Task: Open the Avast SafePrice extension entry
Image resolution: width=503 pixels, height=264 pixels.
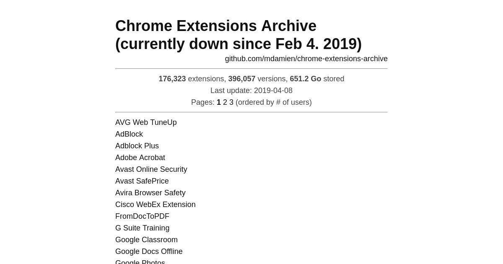Action: click(x=142, y=181)
